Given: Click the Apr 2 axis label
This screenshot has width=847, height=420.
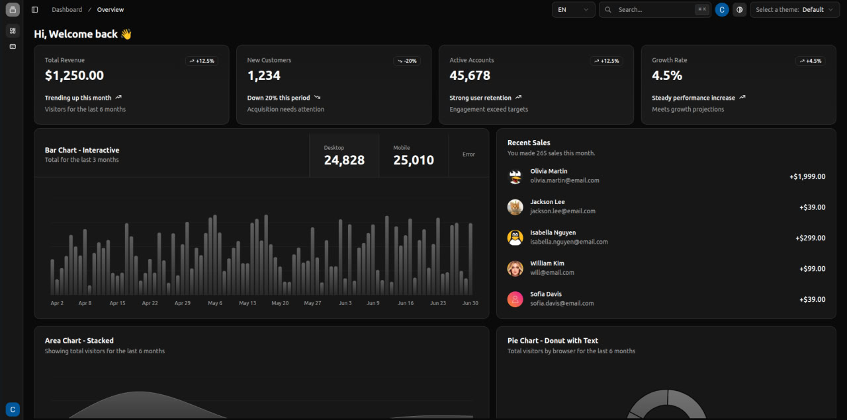Looking at the screenshot, I should [57, 303].
